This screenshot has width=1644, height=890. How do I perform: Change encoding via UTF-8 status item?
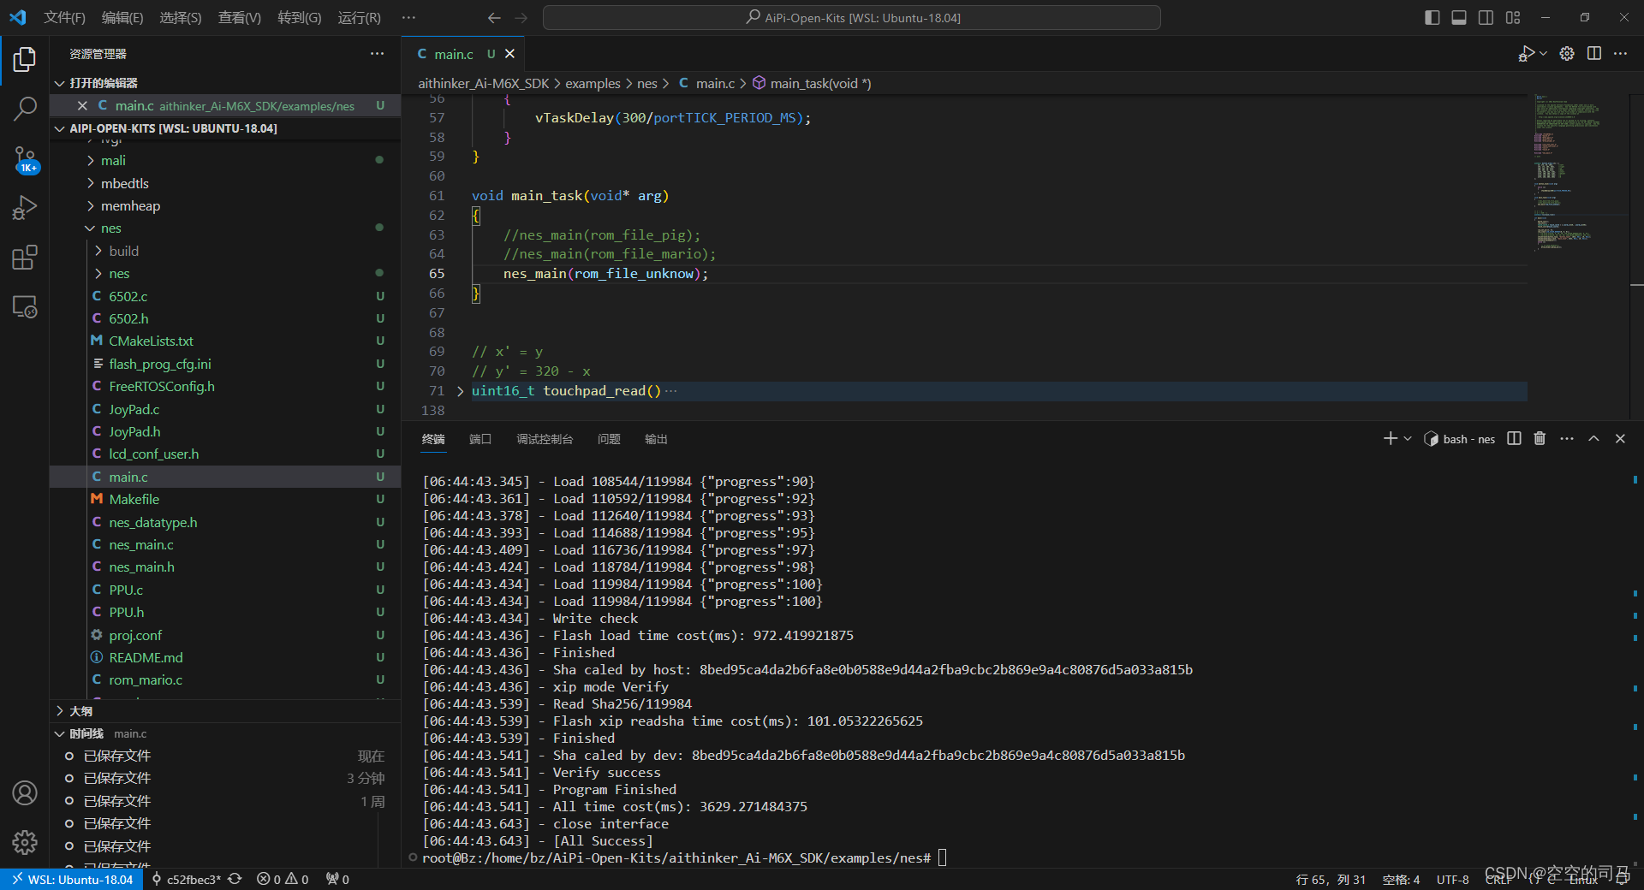(1452, 880)
